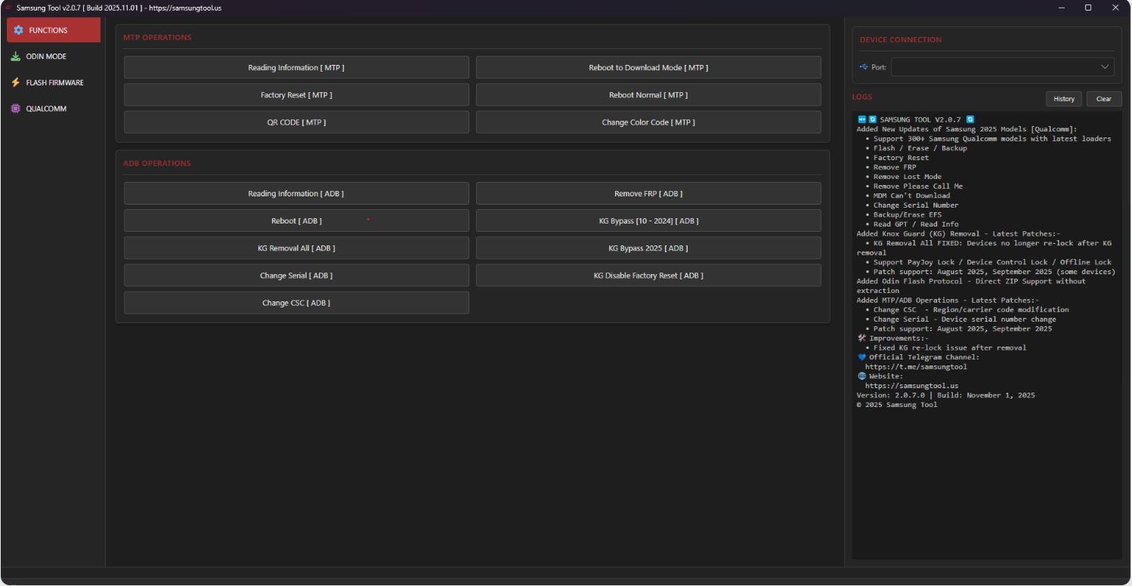
Task: Click the Odin Mode download icon
Action: pos(16,57)
